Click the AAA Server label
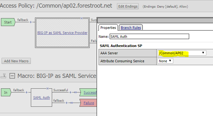Image resolution: width=213 pixels, height=116 pixels. pyautogui.click(x=109, y=53)
